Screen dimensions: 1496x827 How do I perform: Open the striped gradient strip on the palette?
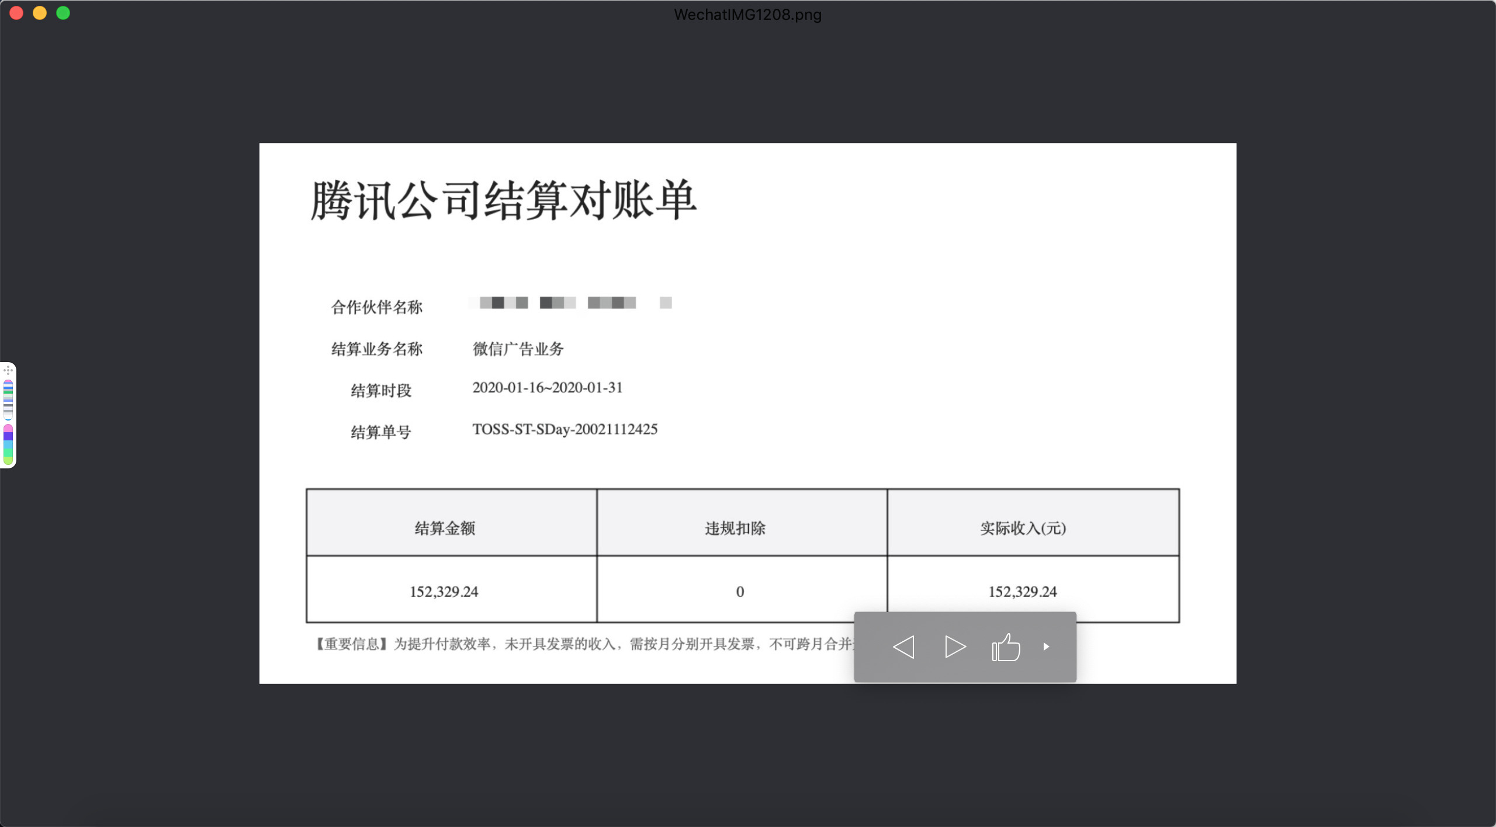tap(8, 400)
